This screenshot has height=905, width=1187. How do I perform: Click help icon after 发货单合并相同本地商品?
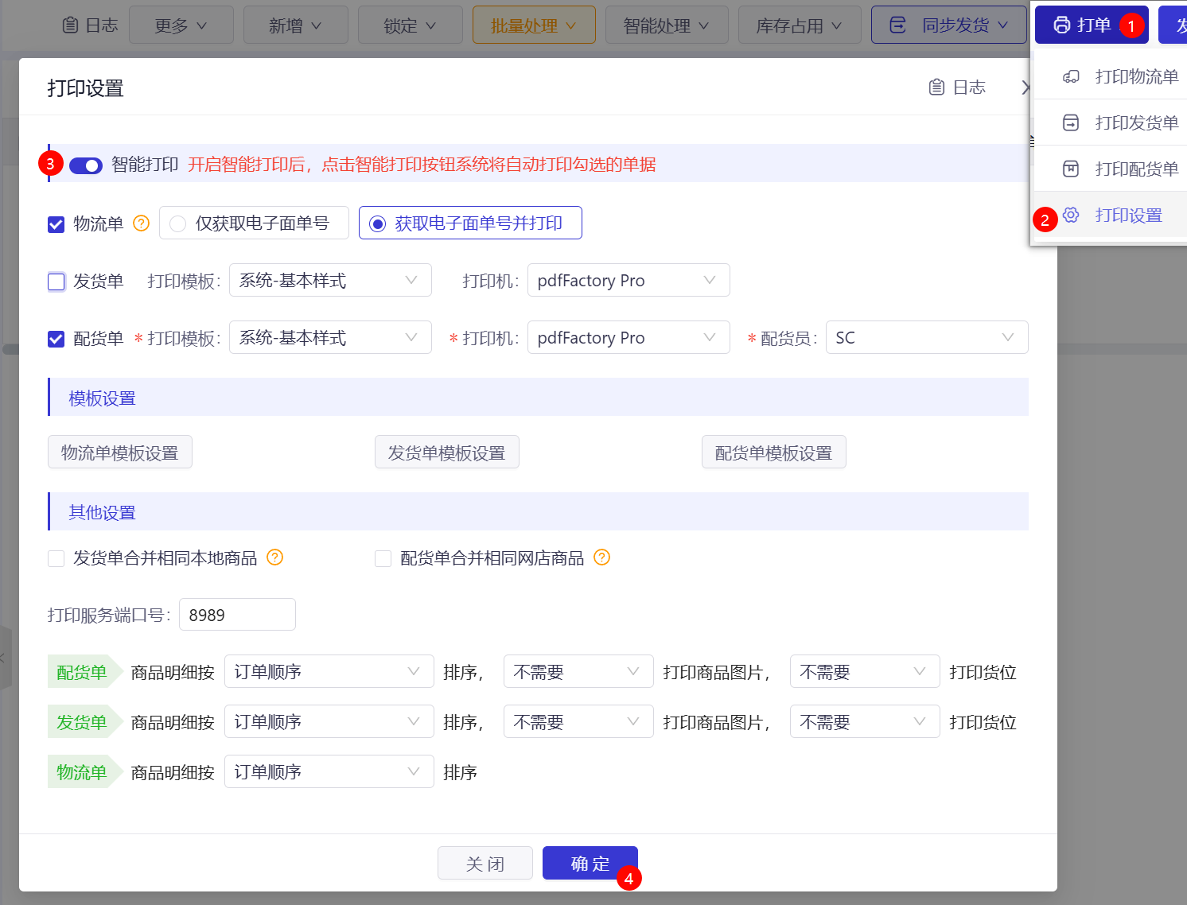(x=274, y=557)
